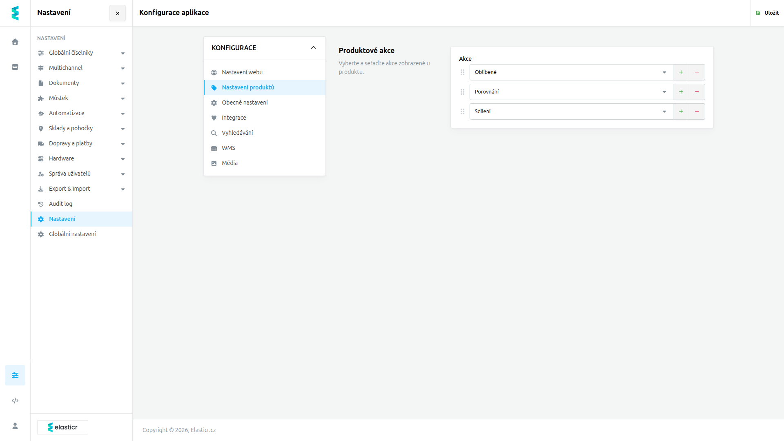Click the Uložit save button
Viewport: 784px width, 441px height.
(x=767, y=13)
